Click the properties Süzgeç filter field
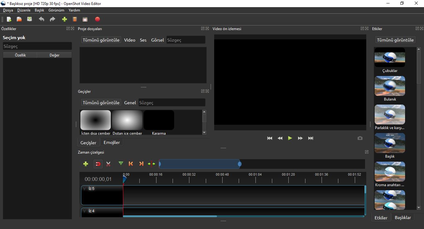Image resolution: width=424 pixels, height=229 pixels. [x=37, y=46]
